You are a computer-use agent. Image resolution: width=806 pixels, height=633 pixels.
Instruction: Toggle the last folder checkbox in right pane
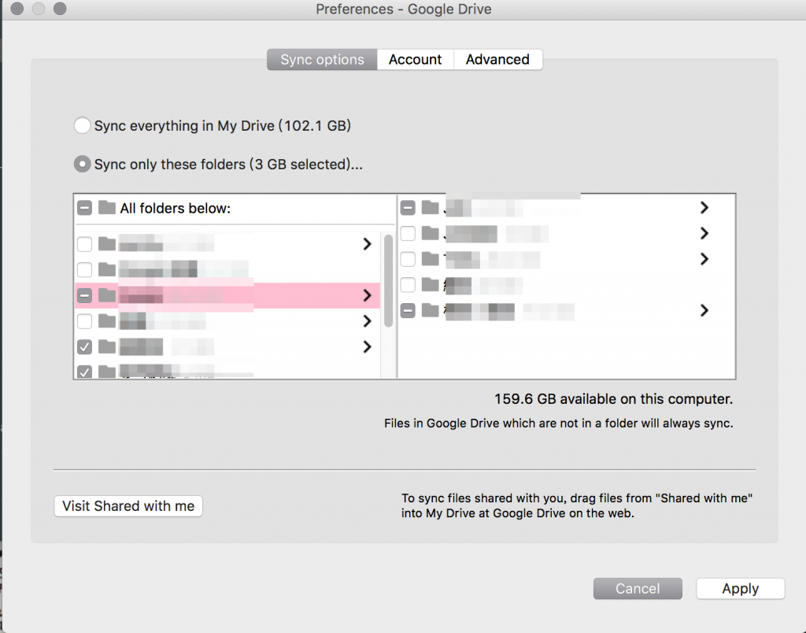click(409, 310)
